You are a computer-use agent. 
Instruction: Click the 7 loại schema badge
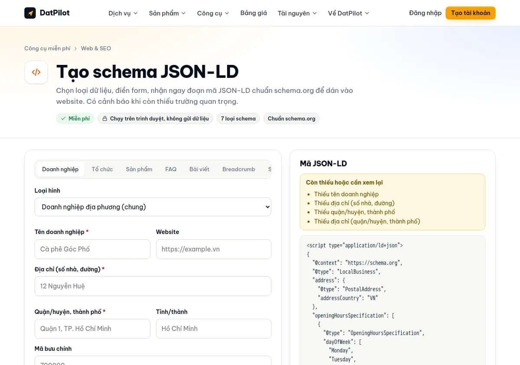[x=238, y=118]
